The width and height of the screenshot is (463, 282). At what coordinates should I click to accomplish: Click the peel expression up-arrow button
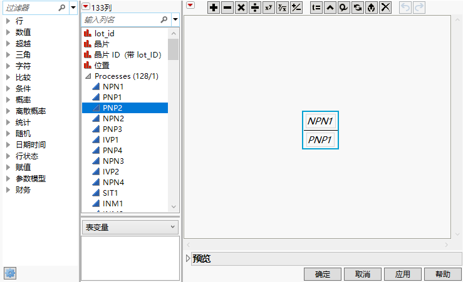[372, 8]
